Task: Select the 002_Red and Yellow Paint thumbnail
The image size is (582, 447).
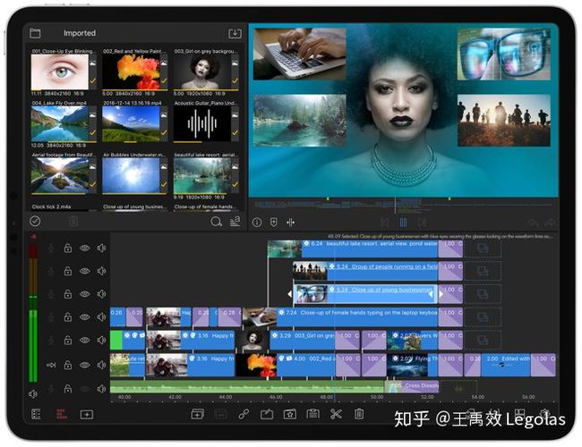Action: (131, 72)
